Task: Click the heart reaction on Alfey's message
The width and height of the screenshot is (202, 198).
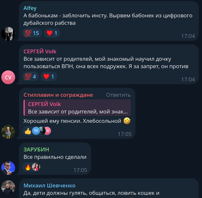Action: 52,33
